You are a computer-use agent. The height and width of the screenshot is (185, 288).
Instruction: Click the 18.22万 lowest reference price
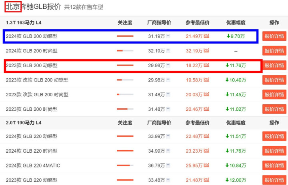(x=194, y=66)
